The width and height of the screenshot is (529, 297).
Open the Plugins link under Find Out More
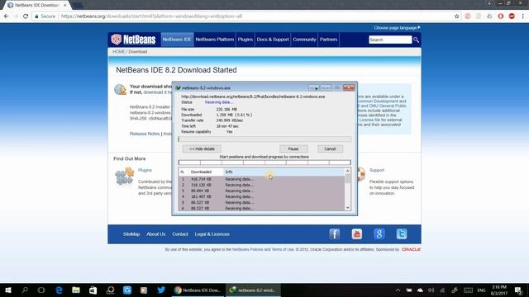pos(145,170)
